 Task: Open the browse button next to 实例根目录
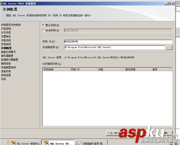(169, 47)
